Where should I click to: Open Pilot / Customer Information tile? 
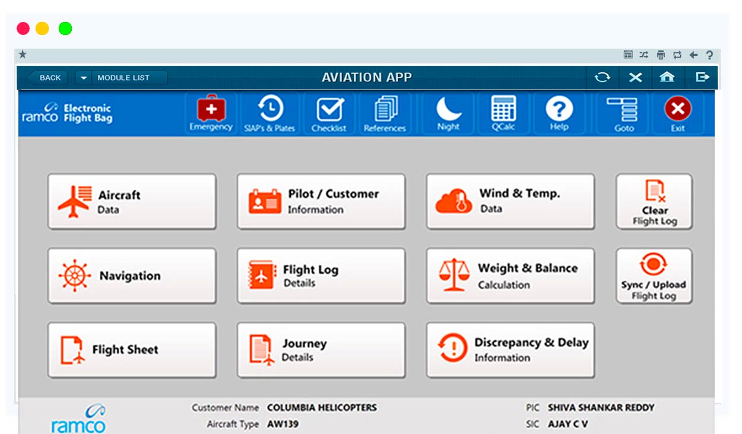(x=321, y=202)
